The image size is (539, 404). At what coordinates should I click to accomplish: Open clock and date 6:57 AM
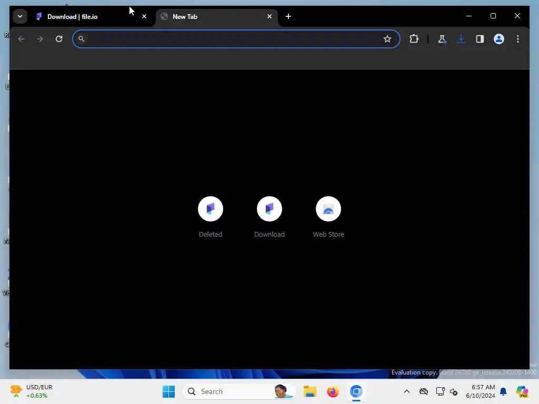(481, 391)
